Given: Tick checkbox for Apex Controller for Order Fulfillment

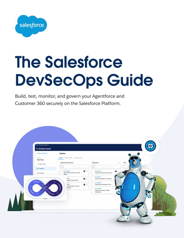Looking at the screenshot, I should pos(93,189).
